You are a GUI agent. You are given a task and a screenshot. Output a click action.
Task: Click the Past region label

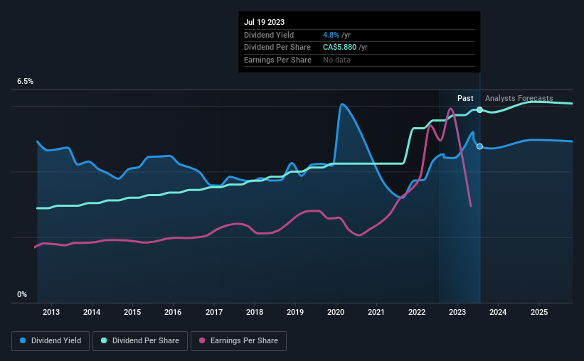465,98
